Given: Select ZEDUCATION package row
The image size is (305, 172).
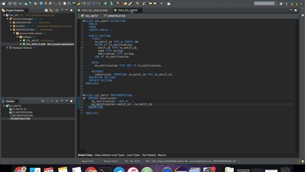Looking at the screenshot, I should click(38, 22).
